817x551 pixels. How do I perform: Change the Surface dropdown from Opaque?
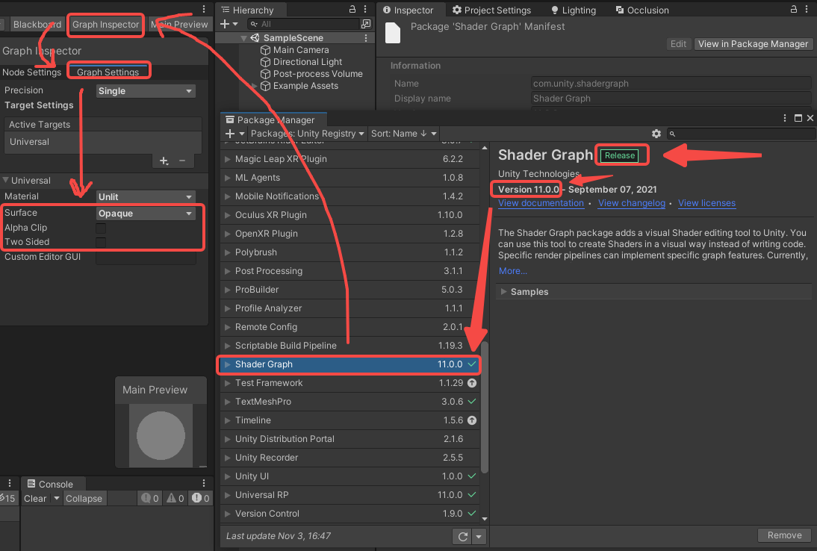tap(146, 213)
